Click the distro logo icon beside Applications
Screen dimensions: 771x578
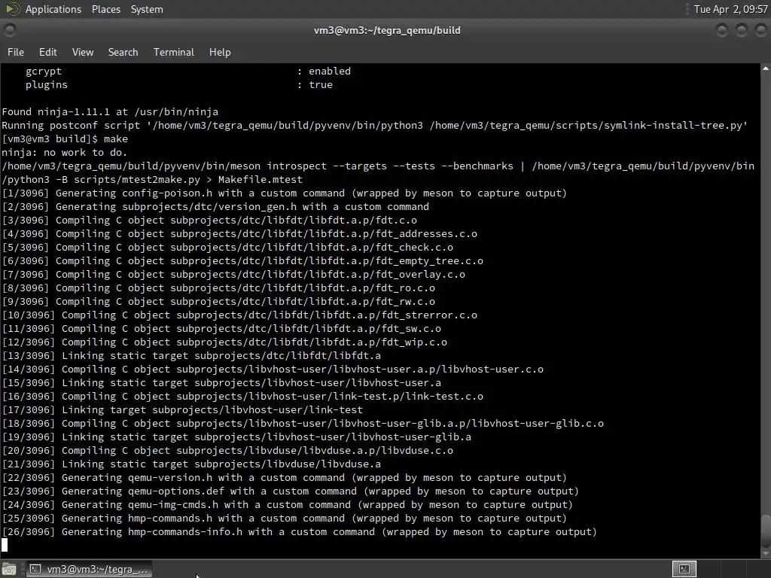(12, 9)
